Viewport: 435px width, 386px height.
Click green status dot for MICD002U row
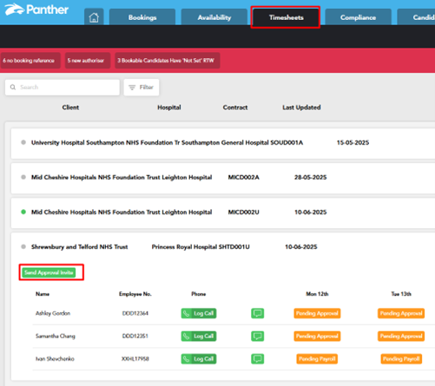[23, 212]
